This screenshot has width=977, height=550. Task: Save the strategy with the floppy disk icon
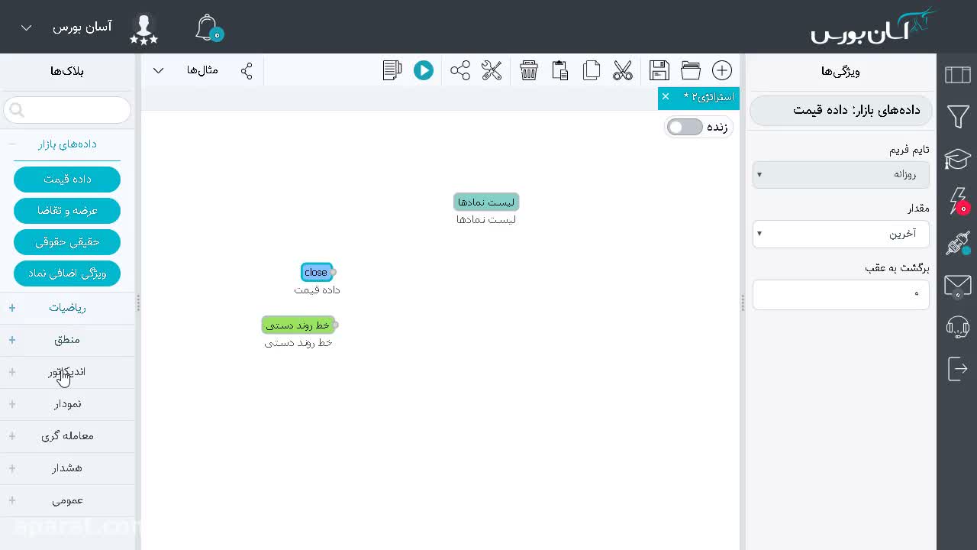[659, 70]
